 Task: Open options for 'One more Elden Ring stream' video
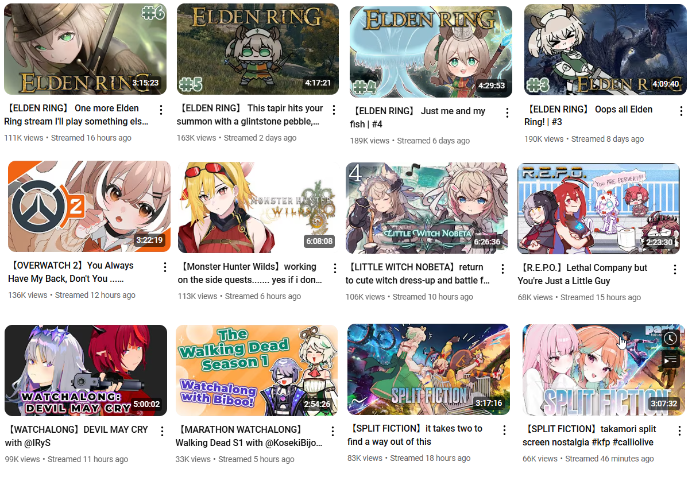(161, 110)
